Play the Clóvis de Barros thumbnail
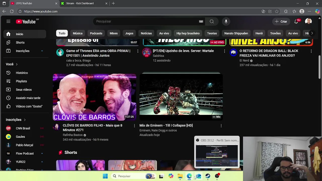Viewport: 322px width, 181px height. coord(95,97)
